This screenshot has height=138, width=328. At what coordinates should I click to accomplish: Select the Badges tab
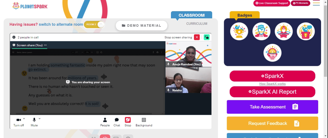245,15
